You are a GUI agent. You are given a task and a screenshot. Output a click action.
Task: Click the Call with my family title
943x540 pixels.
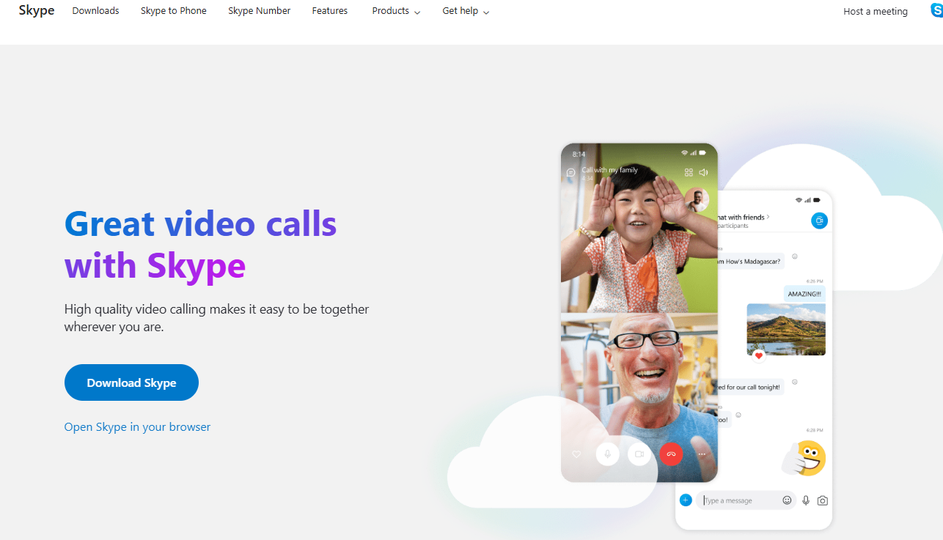(610, 170)
